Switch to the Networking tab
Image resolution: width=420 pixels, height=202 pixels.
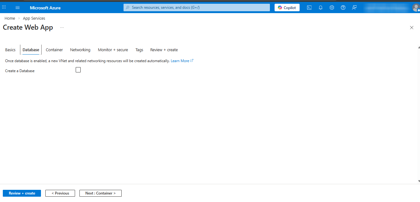(80, 50)
